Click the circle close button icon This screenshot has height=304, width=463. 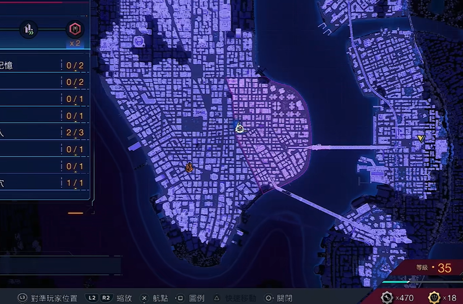click(x=268, y=298)
